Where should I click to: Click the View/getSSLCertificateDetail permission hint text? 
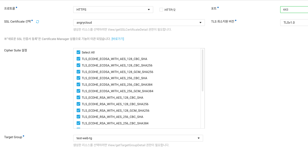click(123, 30)
